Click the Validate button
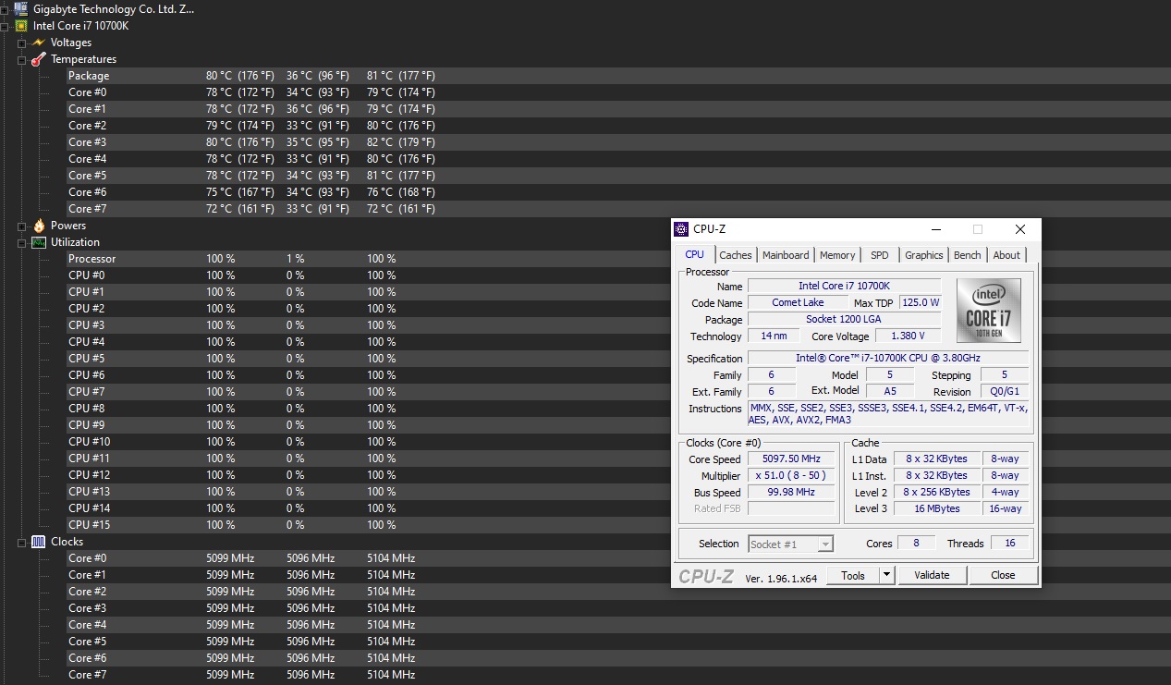The width and height of the screenshot is (1171, 685). click(932, 575)
